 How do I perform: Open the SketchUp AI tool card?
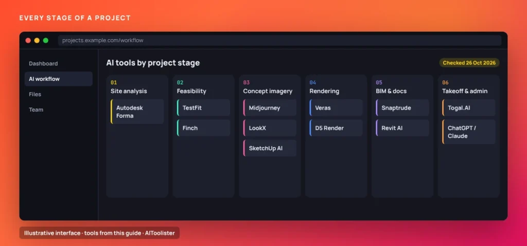pyautogui.click(x=270, y=148)
